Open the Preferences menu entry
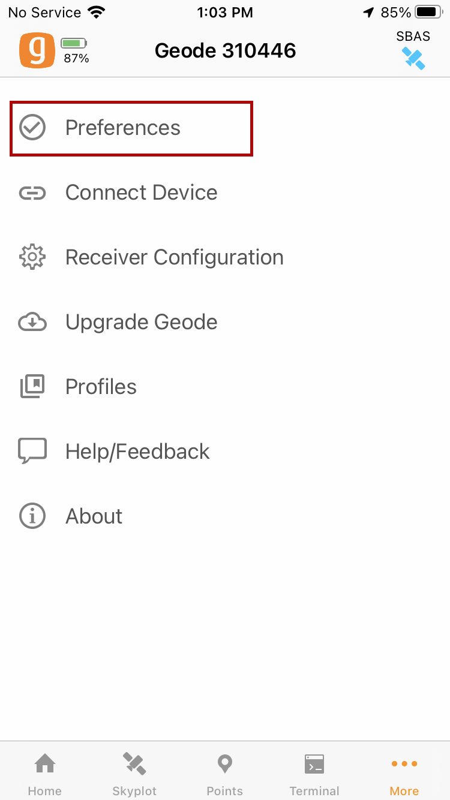The width and height of the screenshot is (450, 800). [x=123, y=128]
